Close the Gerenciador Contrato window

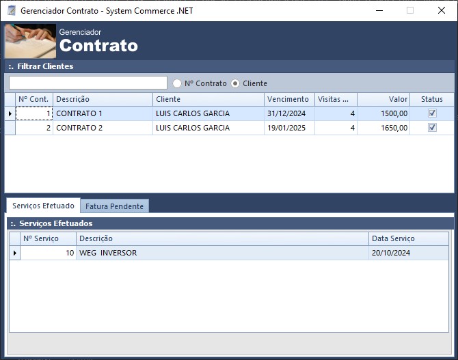point(442,10)
